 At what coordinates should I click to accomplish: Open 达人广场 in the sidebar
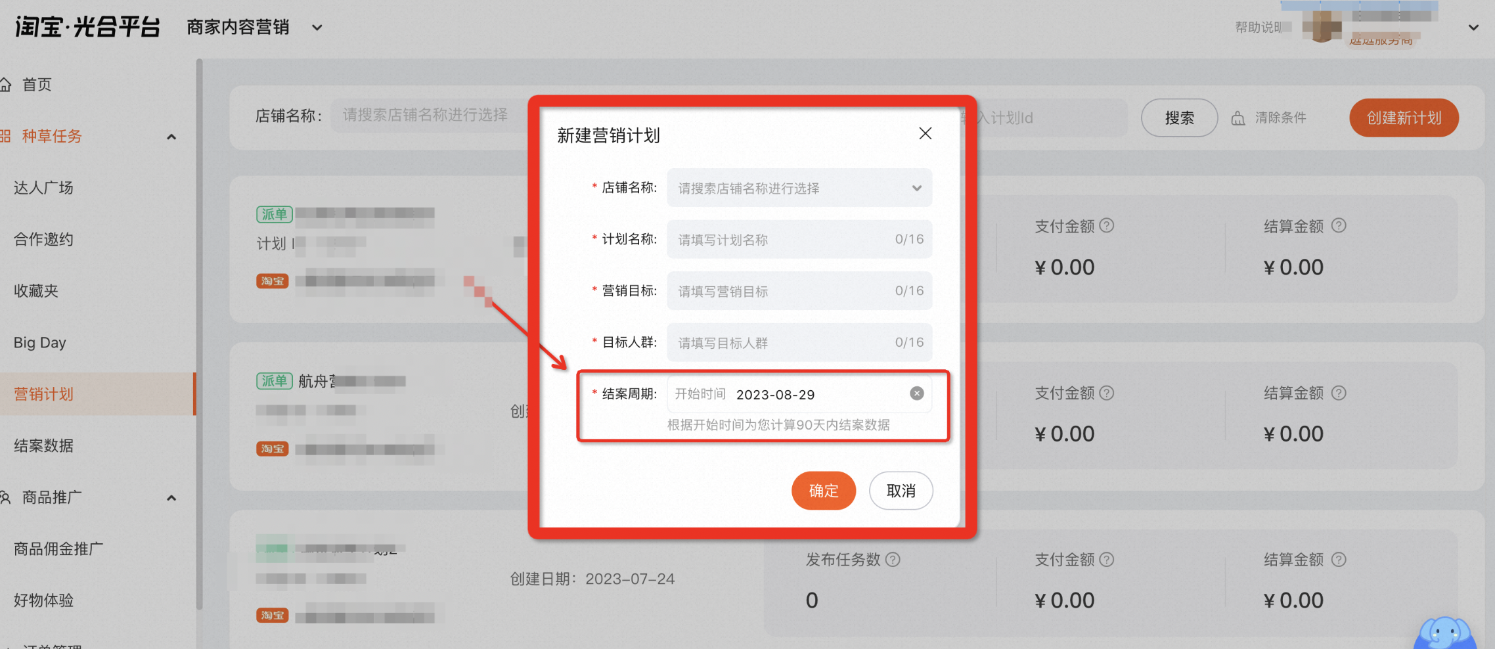point(43,188)
